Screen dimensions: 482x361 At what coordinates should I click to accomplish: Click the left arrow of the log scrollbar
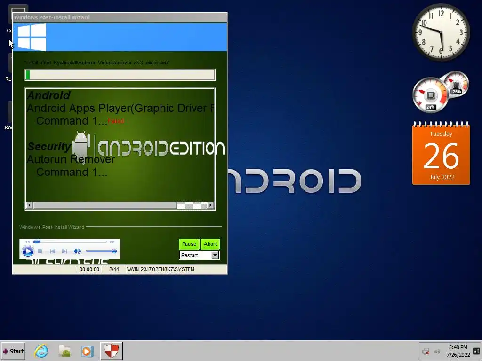29,205
